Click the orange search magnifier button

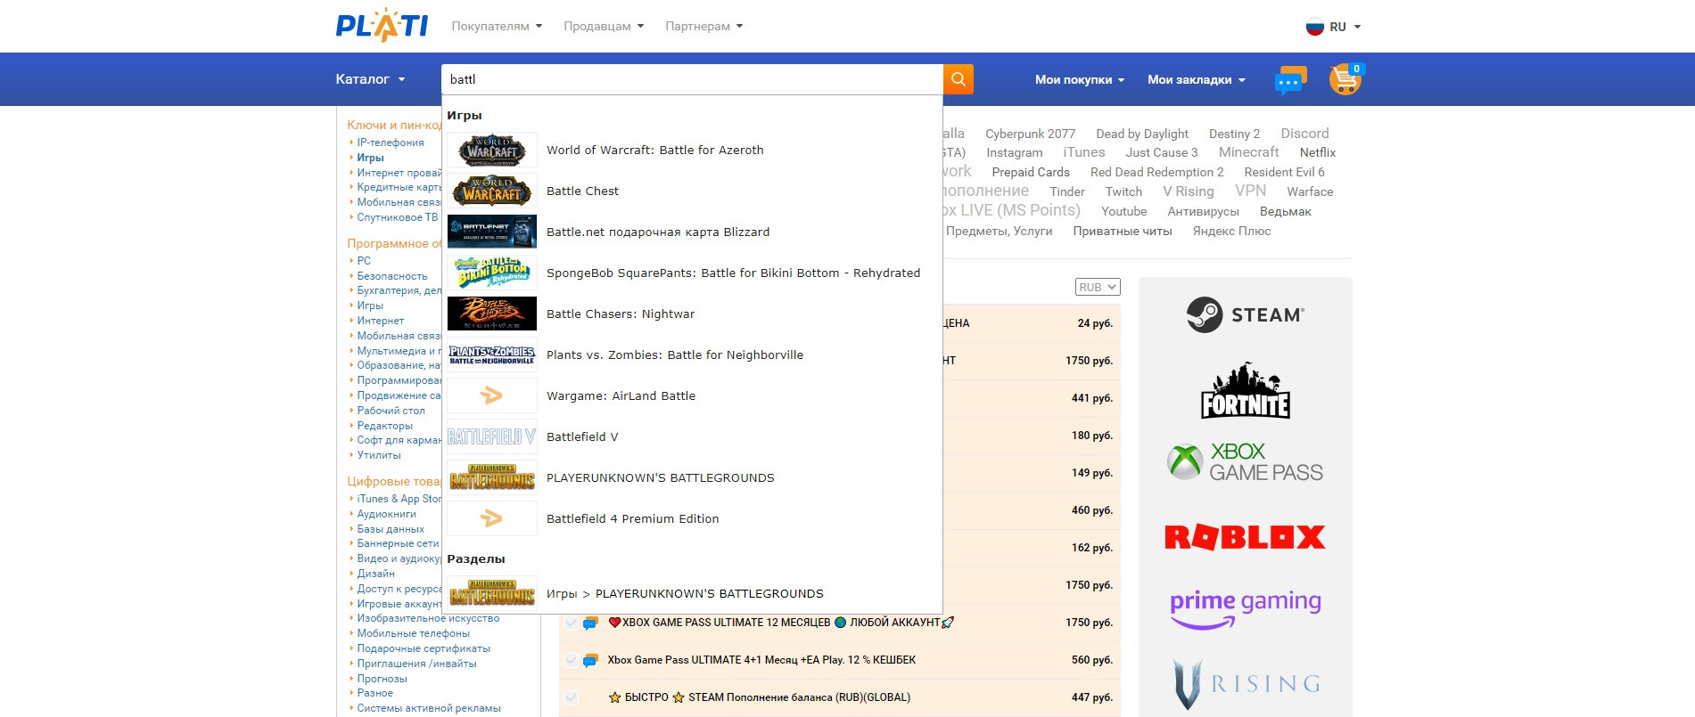click(959, 79)
